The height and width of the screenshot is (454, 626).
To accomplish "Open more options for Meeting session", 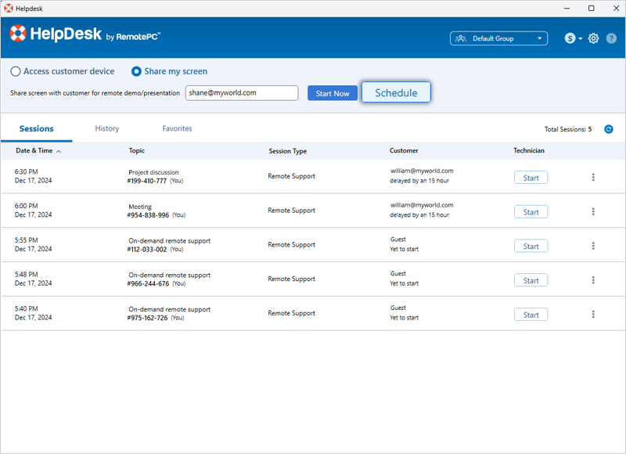I will pos(593,211).
